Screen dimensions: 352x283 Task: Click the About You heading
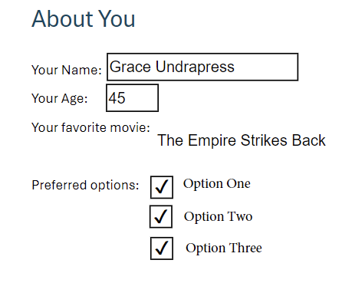[84, 18]
